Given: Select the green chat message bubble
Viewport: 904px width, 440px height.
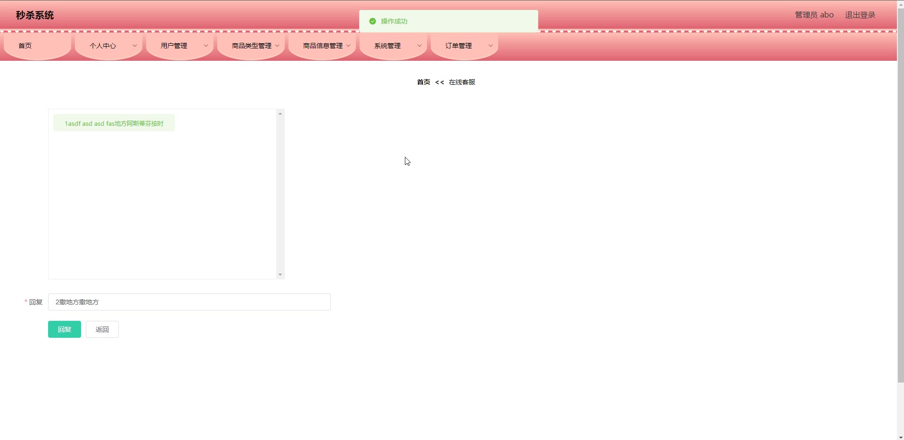Looking at the screenshot, I should (x=114, y=123).
